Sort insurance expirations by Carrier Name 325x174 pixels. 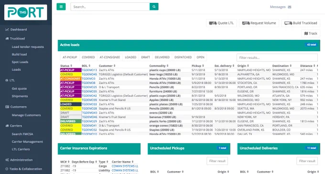pos(122,162)
